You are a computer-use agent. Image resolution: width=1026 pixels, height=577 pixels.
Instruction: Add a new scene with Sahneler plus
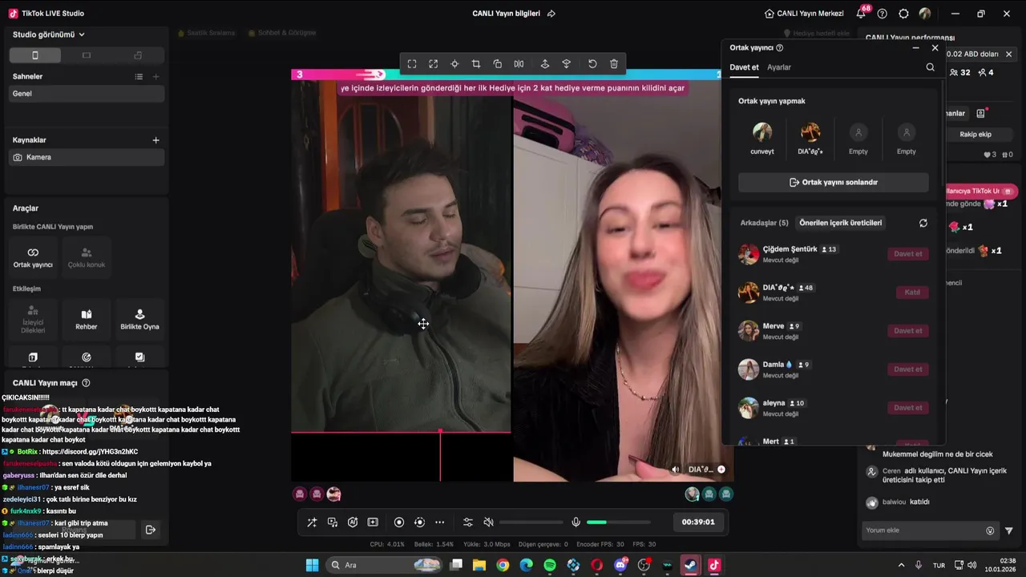pyautogui.click(x=156, y=76)
